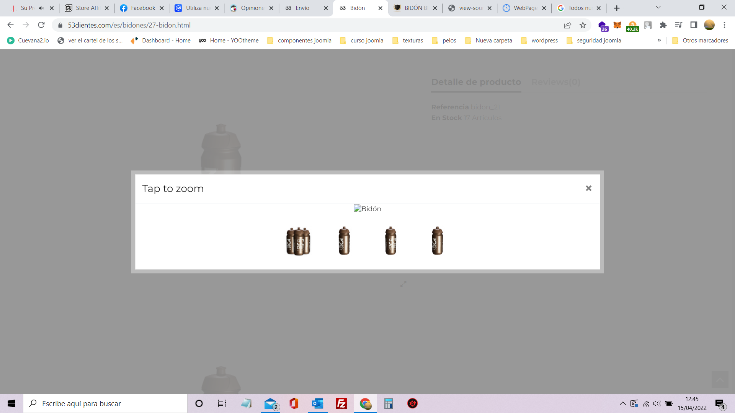
Task: Close the Tap to zoom modal
Action: 588,188
